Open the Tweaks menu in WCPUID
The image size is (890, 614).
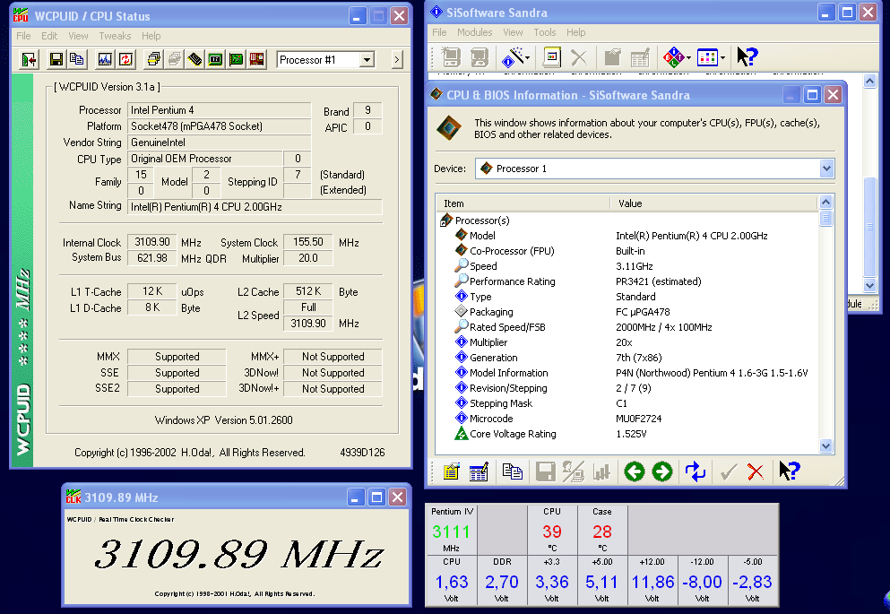[115, 36]
